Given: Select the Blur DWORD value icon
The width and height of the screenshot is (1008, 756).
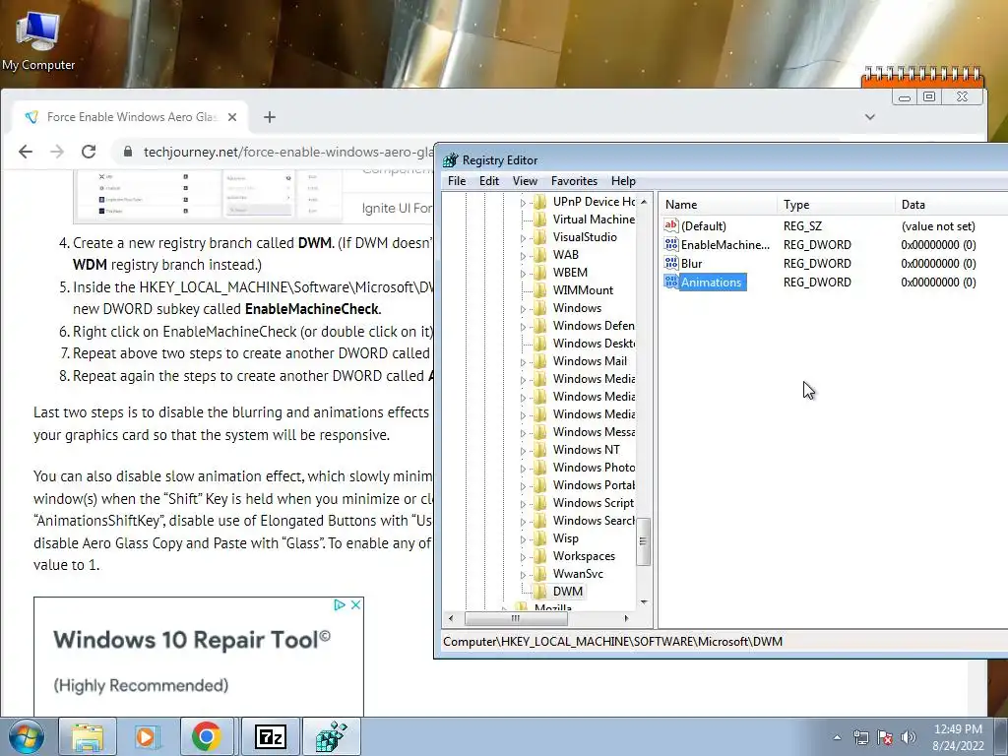Looking at the screenshot, I should tap(671, 263).
